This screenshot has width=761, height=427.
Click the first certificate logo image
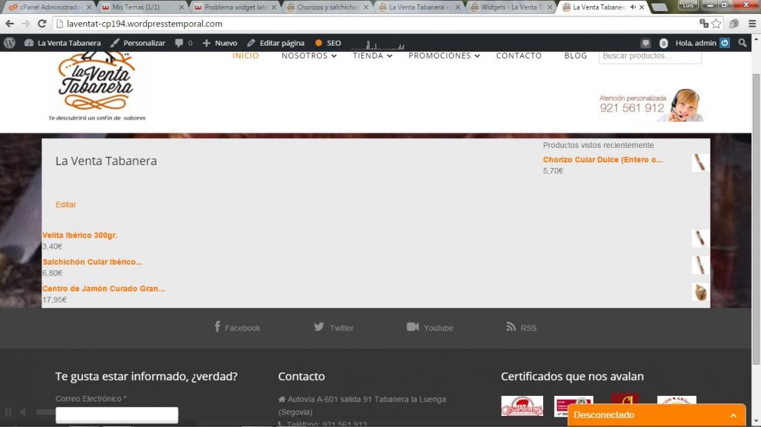[522, 406]
